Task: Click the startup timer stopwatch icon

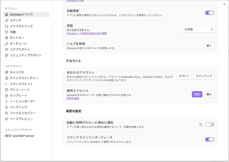Action: 201,124
